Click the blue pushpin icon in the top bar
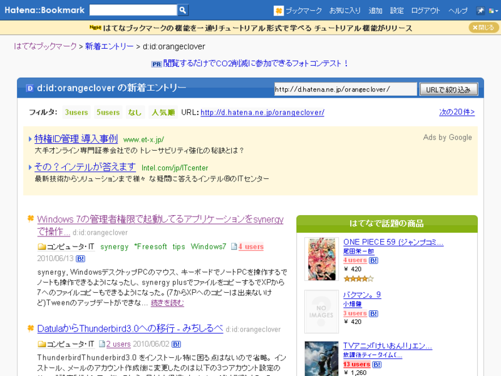This screenshot has width=501, height=376. [479, 9]
